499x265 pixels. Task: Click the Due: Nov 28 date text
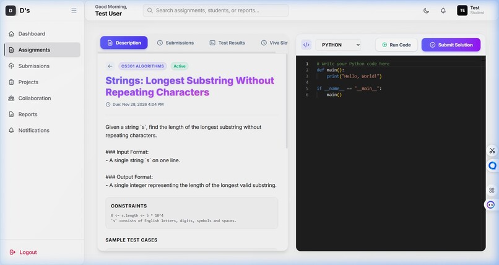[x=138, y=105]
